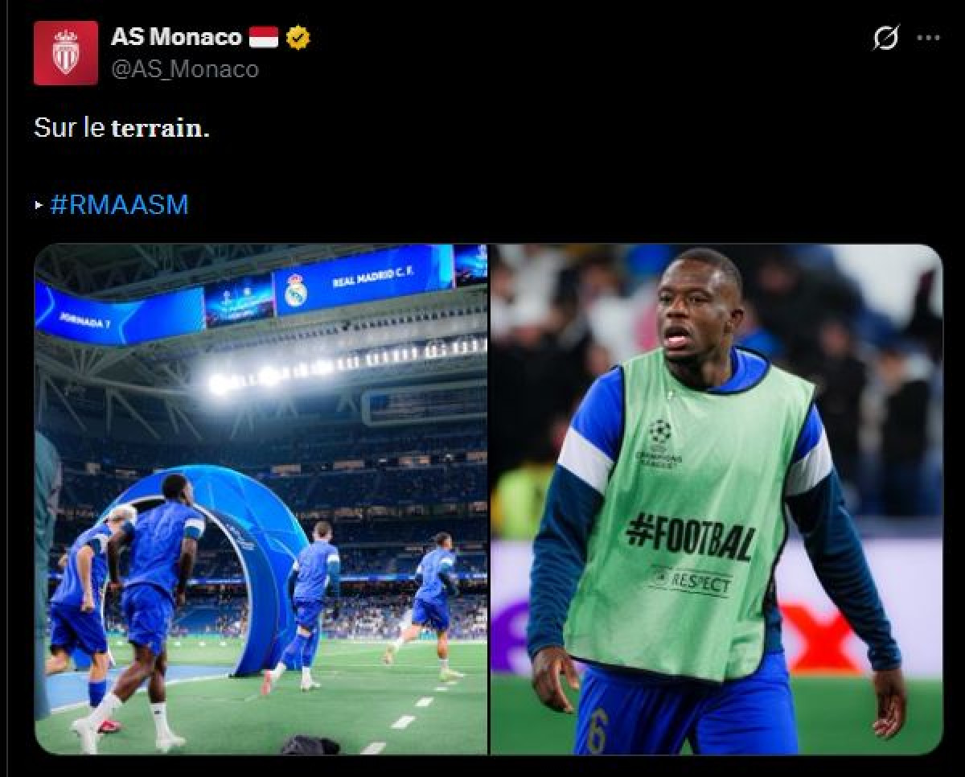Open the AS Monaco display name link
The image size is (965, 777).
(176, 37)
